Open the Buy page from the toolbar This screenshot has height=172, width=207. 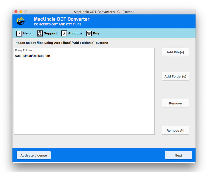[x=96, y=33]
